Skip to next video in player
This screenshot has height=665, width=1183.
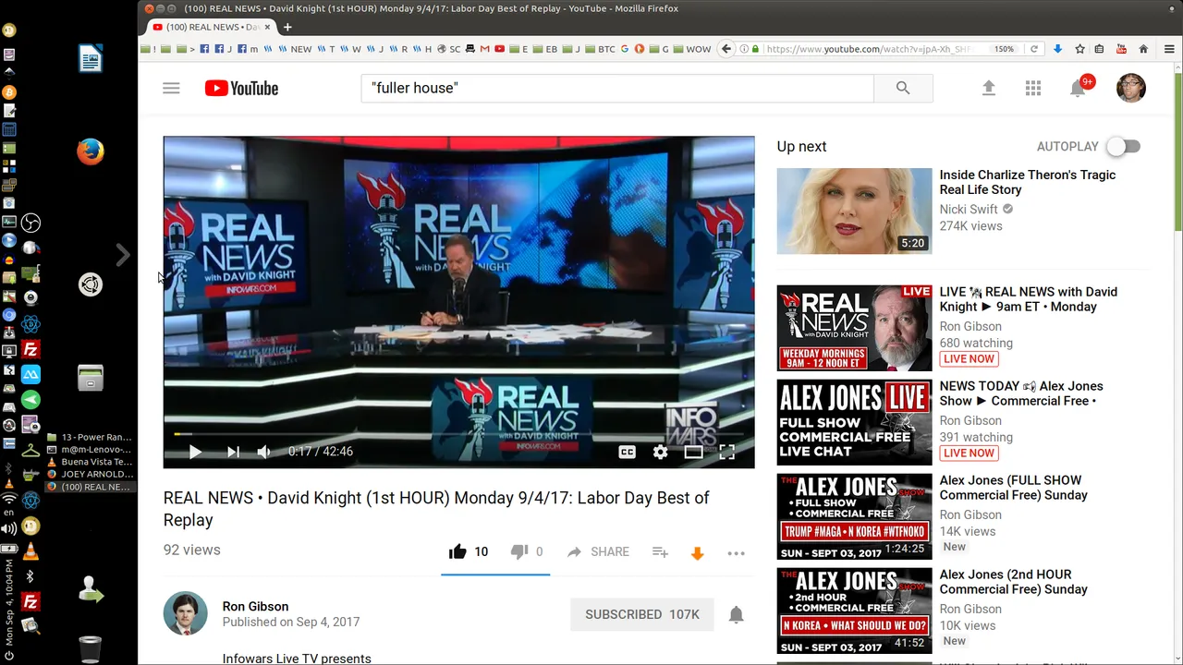tap(233, 452)
